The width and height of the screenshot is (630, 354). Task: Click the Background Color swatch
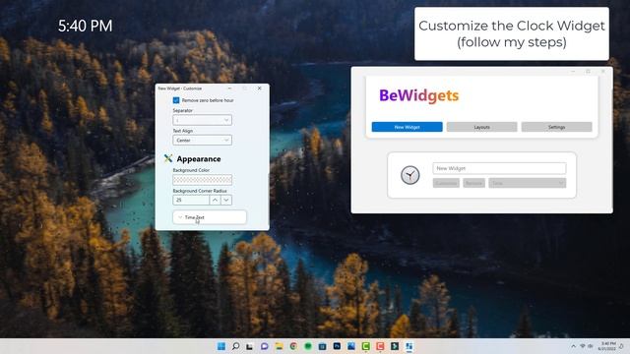[x=202, y=179]
